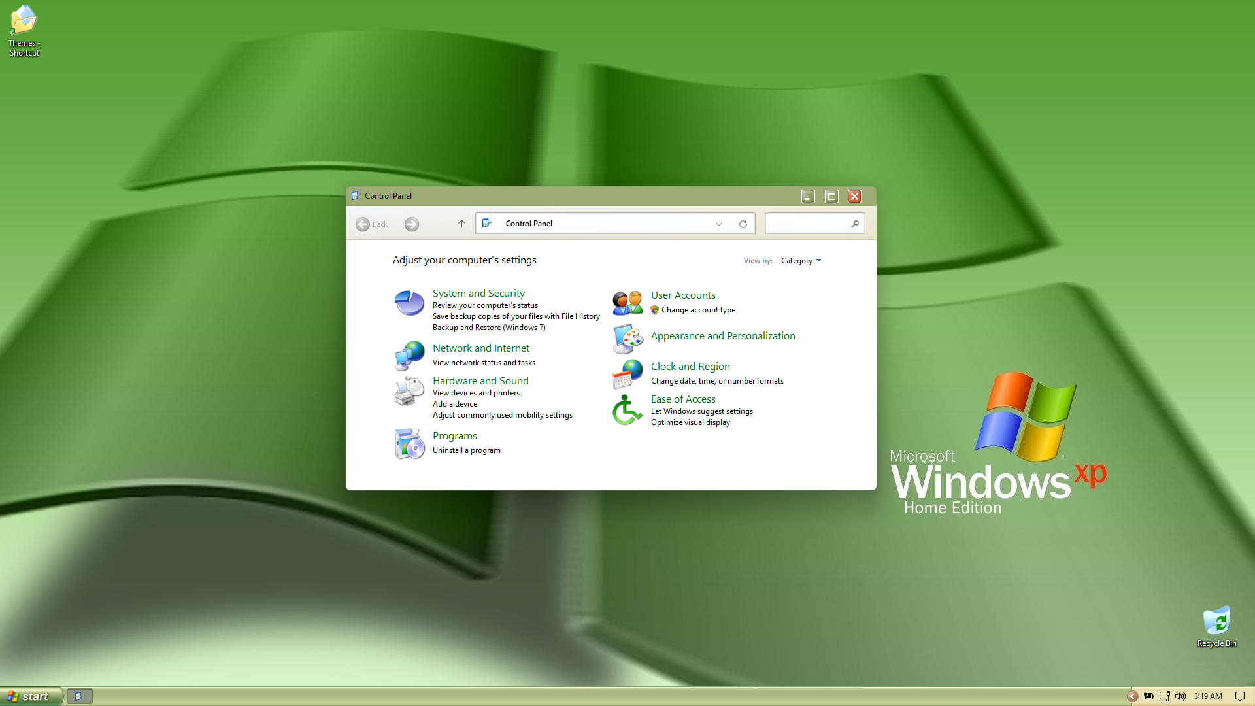This screenshot has width=1255, height=706.
Task: Click View network status and tasks
Action: click(x=484, y=363)
